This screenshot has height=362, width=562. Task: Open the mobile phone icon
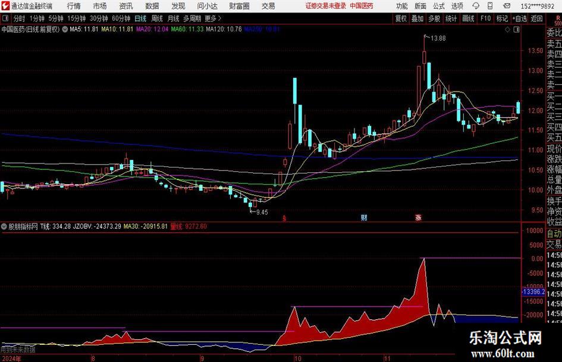(x=490, y=6)
